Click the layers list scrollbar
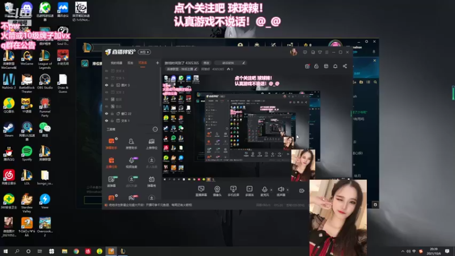The width and height of the screenshot is (455, 256). (x=160, y=87)
